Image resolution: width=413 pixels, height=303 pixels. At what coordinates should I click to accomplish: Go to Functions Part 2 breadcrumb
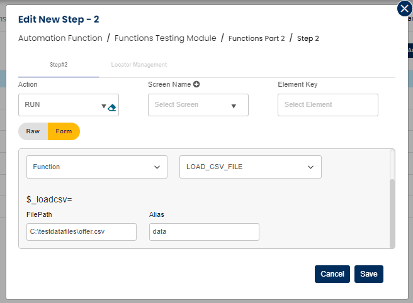(256, 39)
